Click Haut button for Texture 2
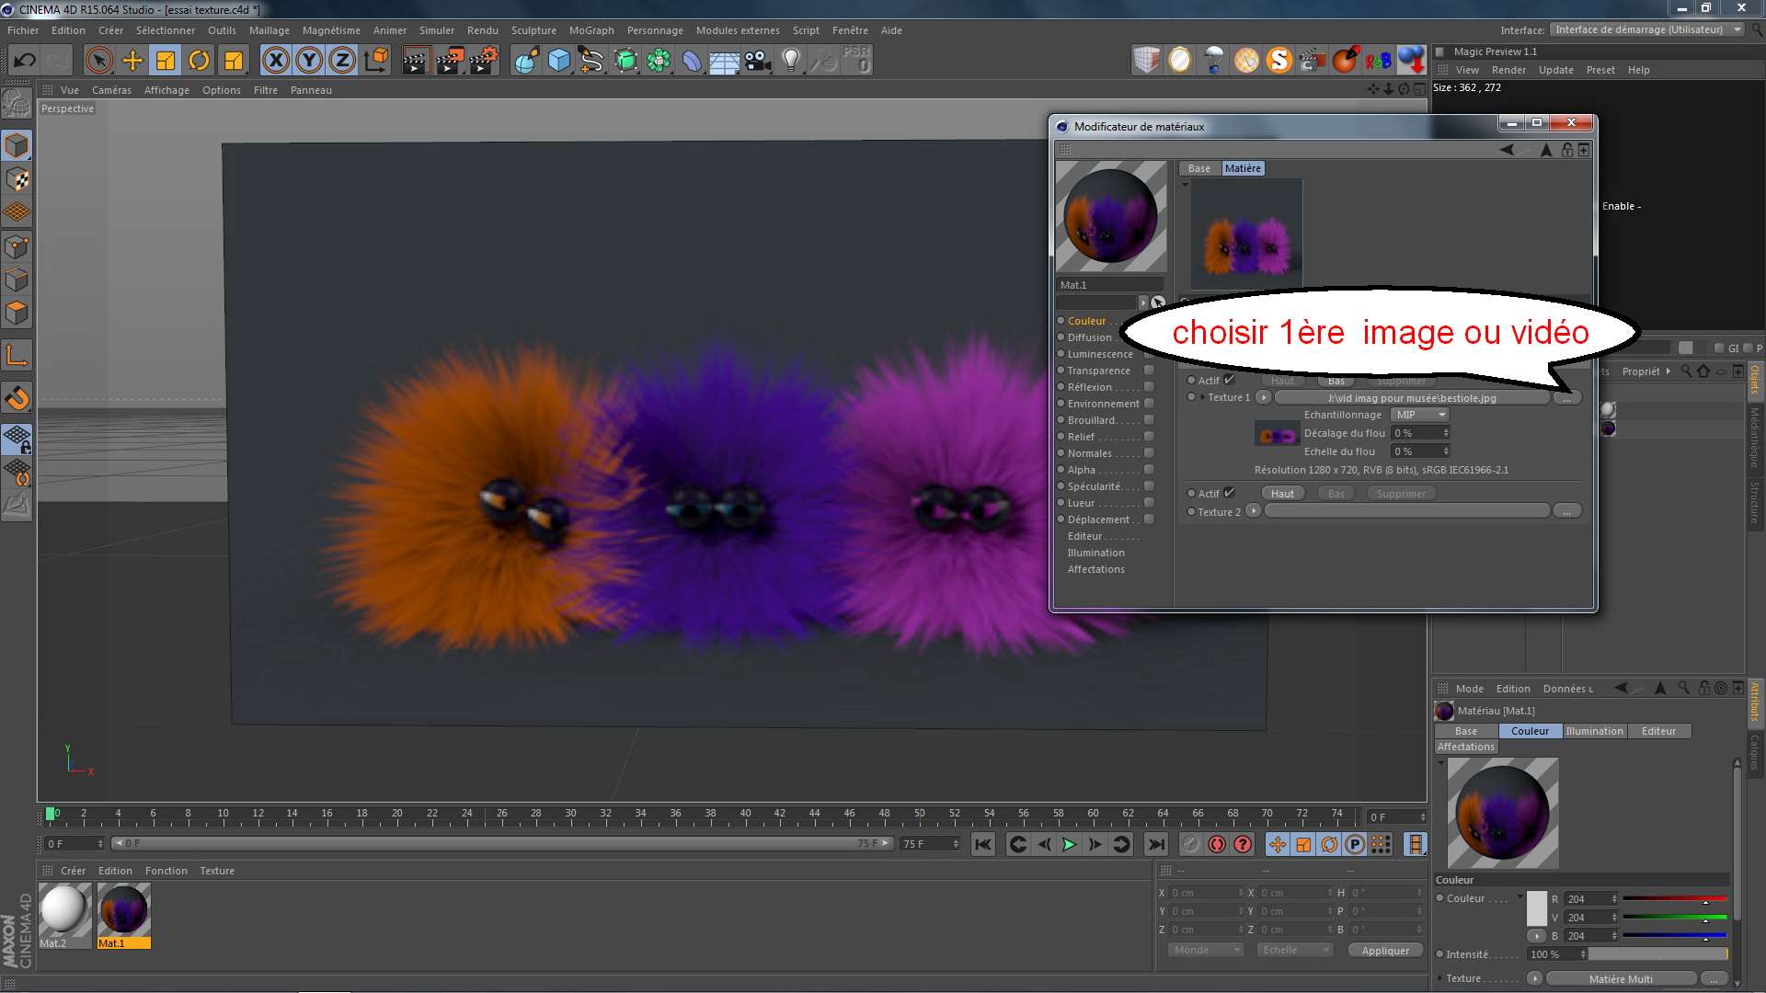Image resolution: width=1766 pixels, height=993 pixels. (1282, 494)
